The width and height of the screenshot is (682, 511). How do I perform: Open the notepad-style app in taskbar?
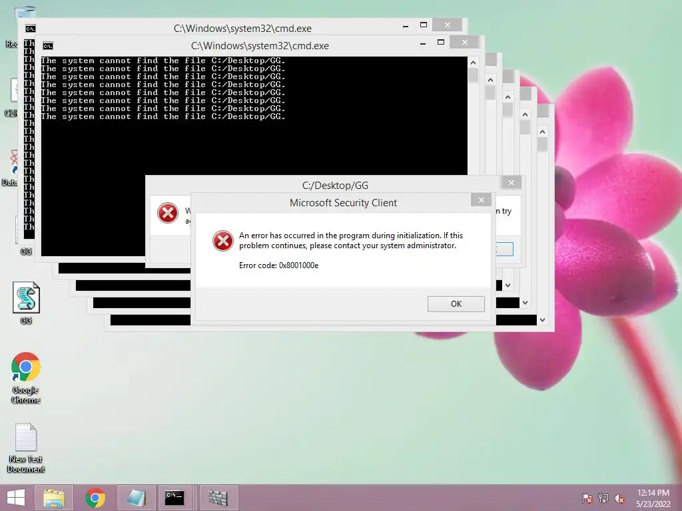136,498
